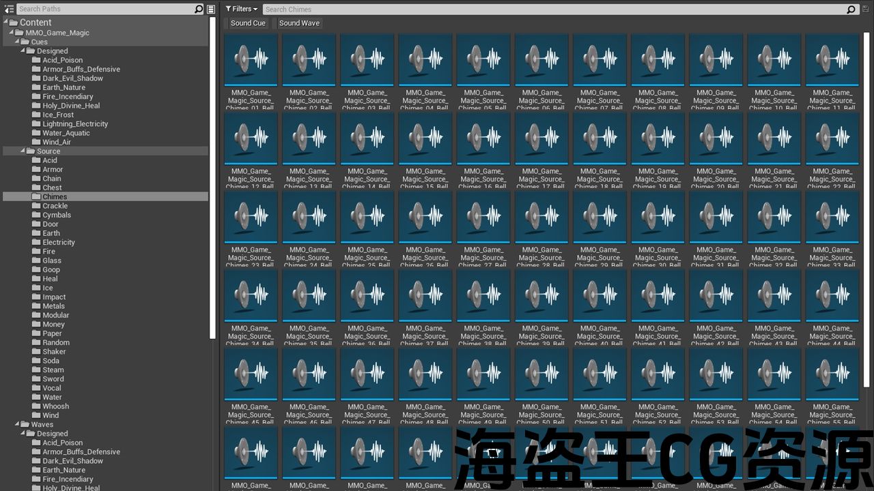Click the Chimes_28_Bell sound asset icon

(541, 217)
